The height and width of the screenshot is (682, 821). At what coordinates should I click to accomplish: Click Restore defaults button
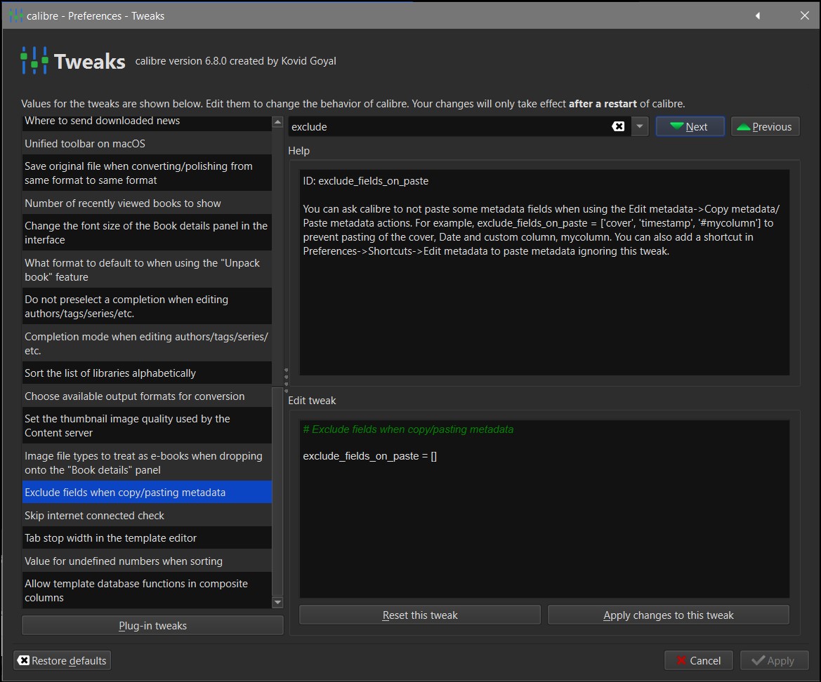point(62,660)
